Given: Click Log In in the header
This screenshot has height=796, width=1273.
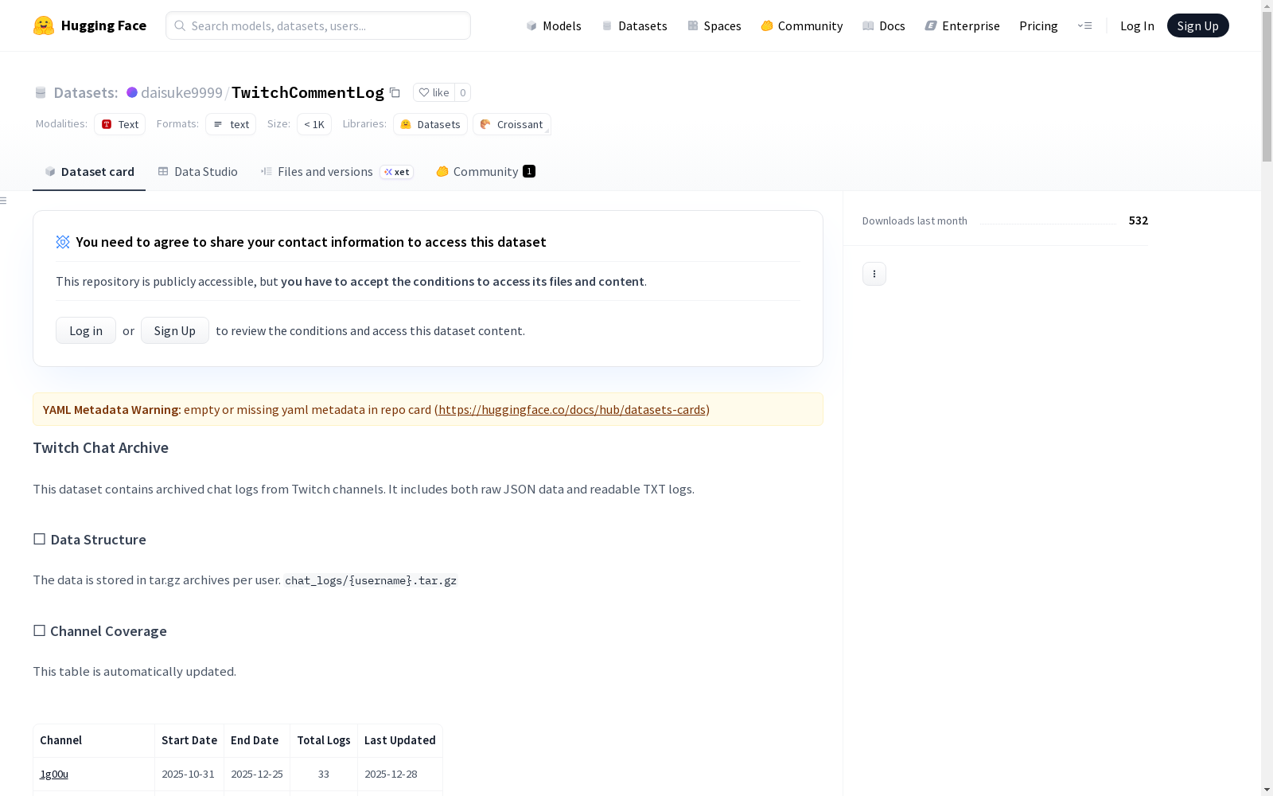Looking at the screenshot, I should pyautogui.click(x=1137, y=25).
